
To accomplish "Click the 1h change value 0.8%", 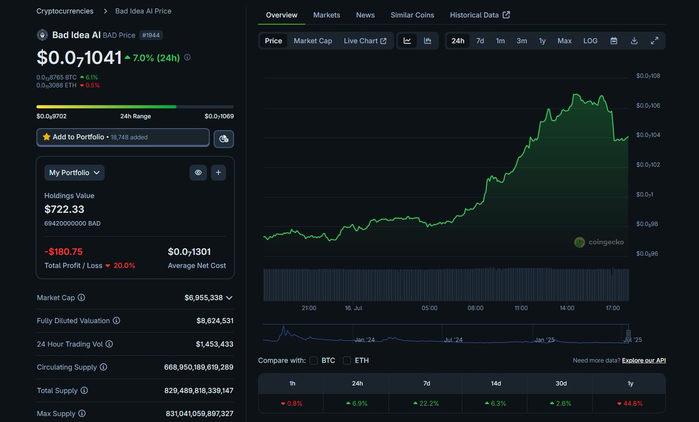I will pyautogui.click(x=291, y=403).
